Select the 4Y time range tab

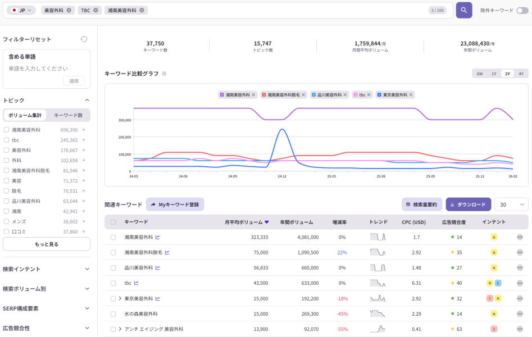click(x=521, y=74)
